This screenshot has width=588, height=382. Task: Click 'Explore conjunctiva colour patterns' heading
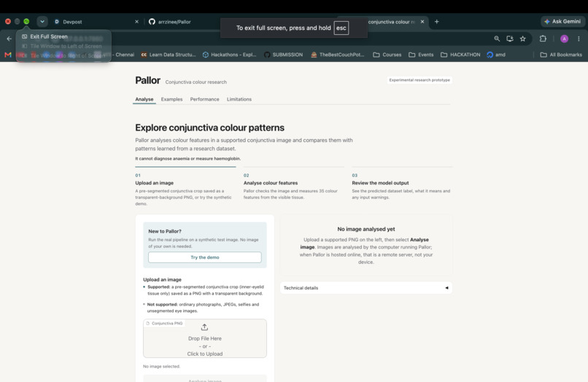209,128
